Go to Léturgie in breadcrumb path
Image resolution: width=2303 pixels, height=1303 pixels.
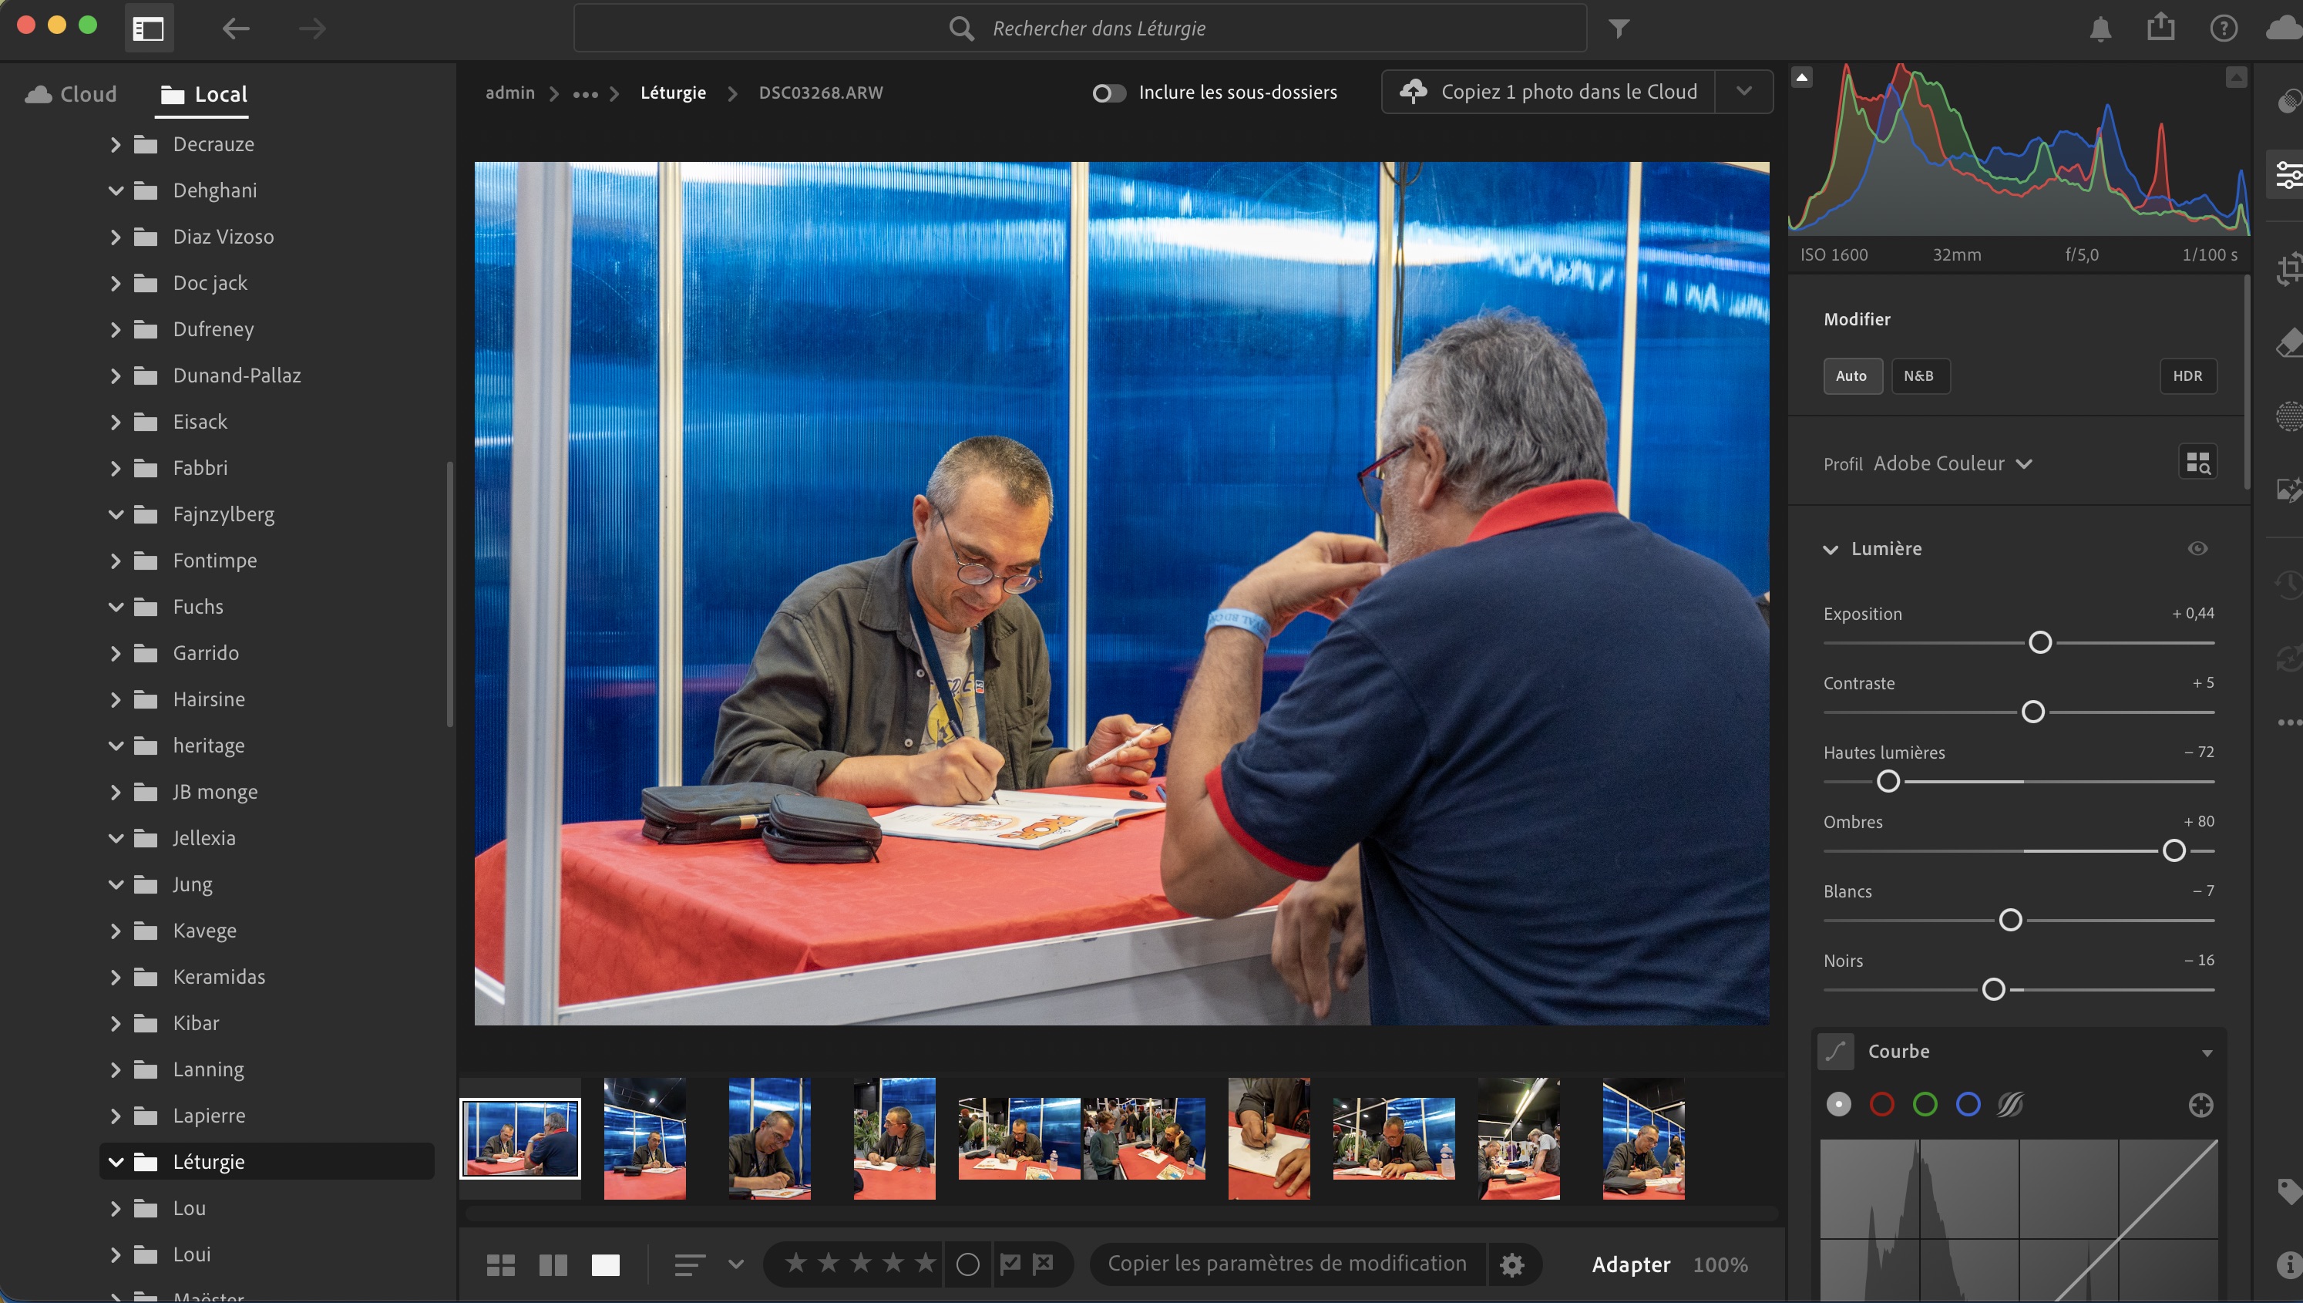673,93
